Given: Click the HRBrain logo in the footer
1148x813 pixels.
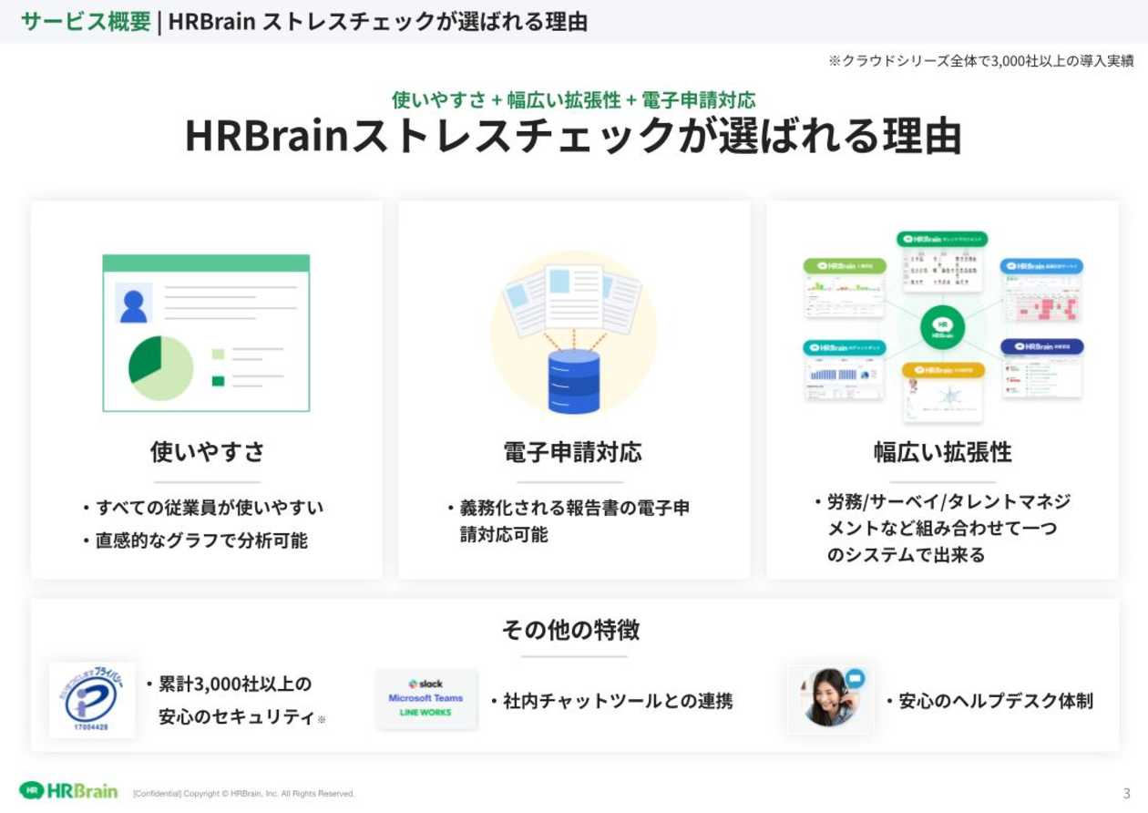Looking at the screenshot, I should point(70,791).
